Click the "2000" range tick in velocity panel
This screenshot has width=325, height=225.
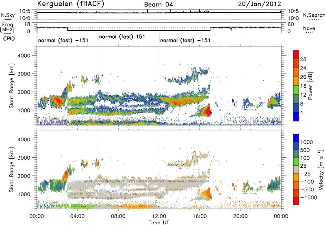(x=24, y=176)
